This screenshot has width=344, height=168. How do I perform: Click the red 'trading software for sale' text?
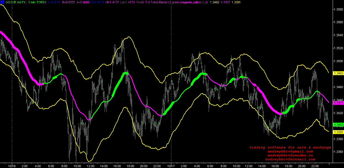[x=290, y=147]
